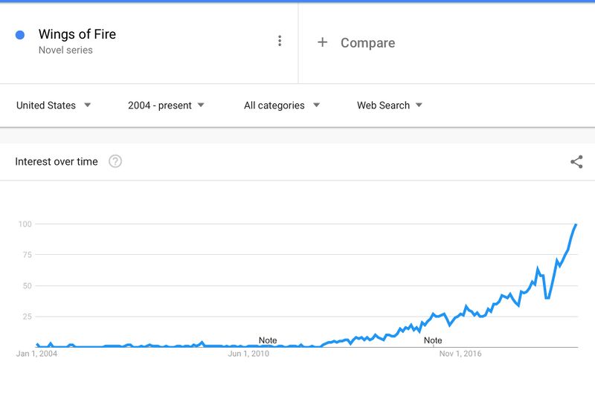The width and height of the screenshot is (595, 399).
Task: Open the All categories dropdown
Action: point(282,106)
